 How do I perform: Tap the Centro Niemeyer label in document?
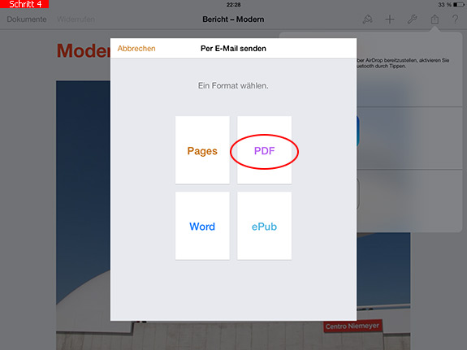[352, 326]
